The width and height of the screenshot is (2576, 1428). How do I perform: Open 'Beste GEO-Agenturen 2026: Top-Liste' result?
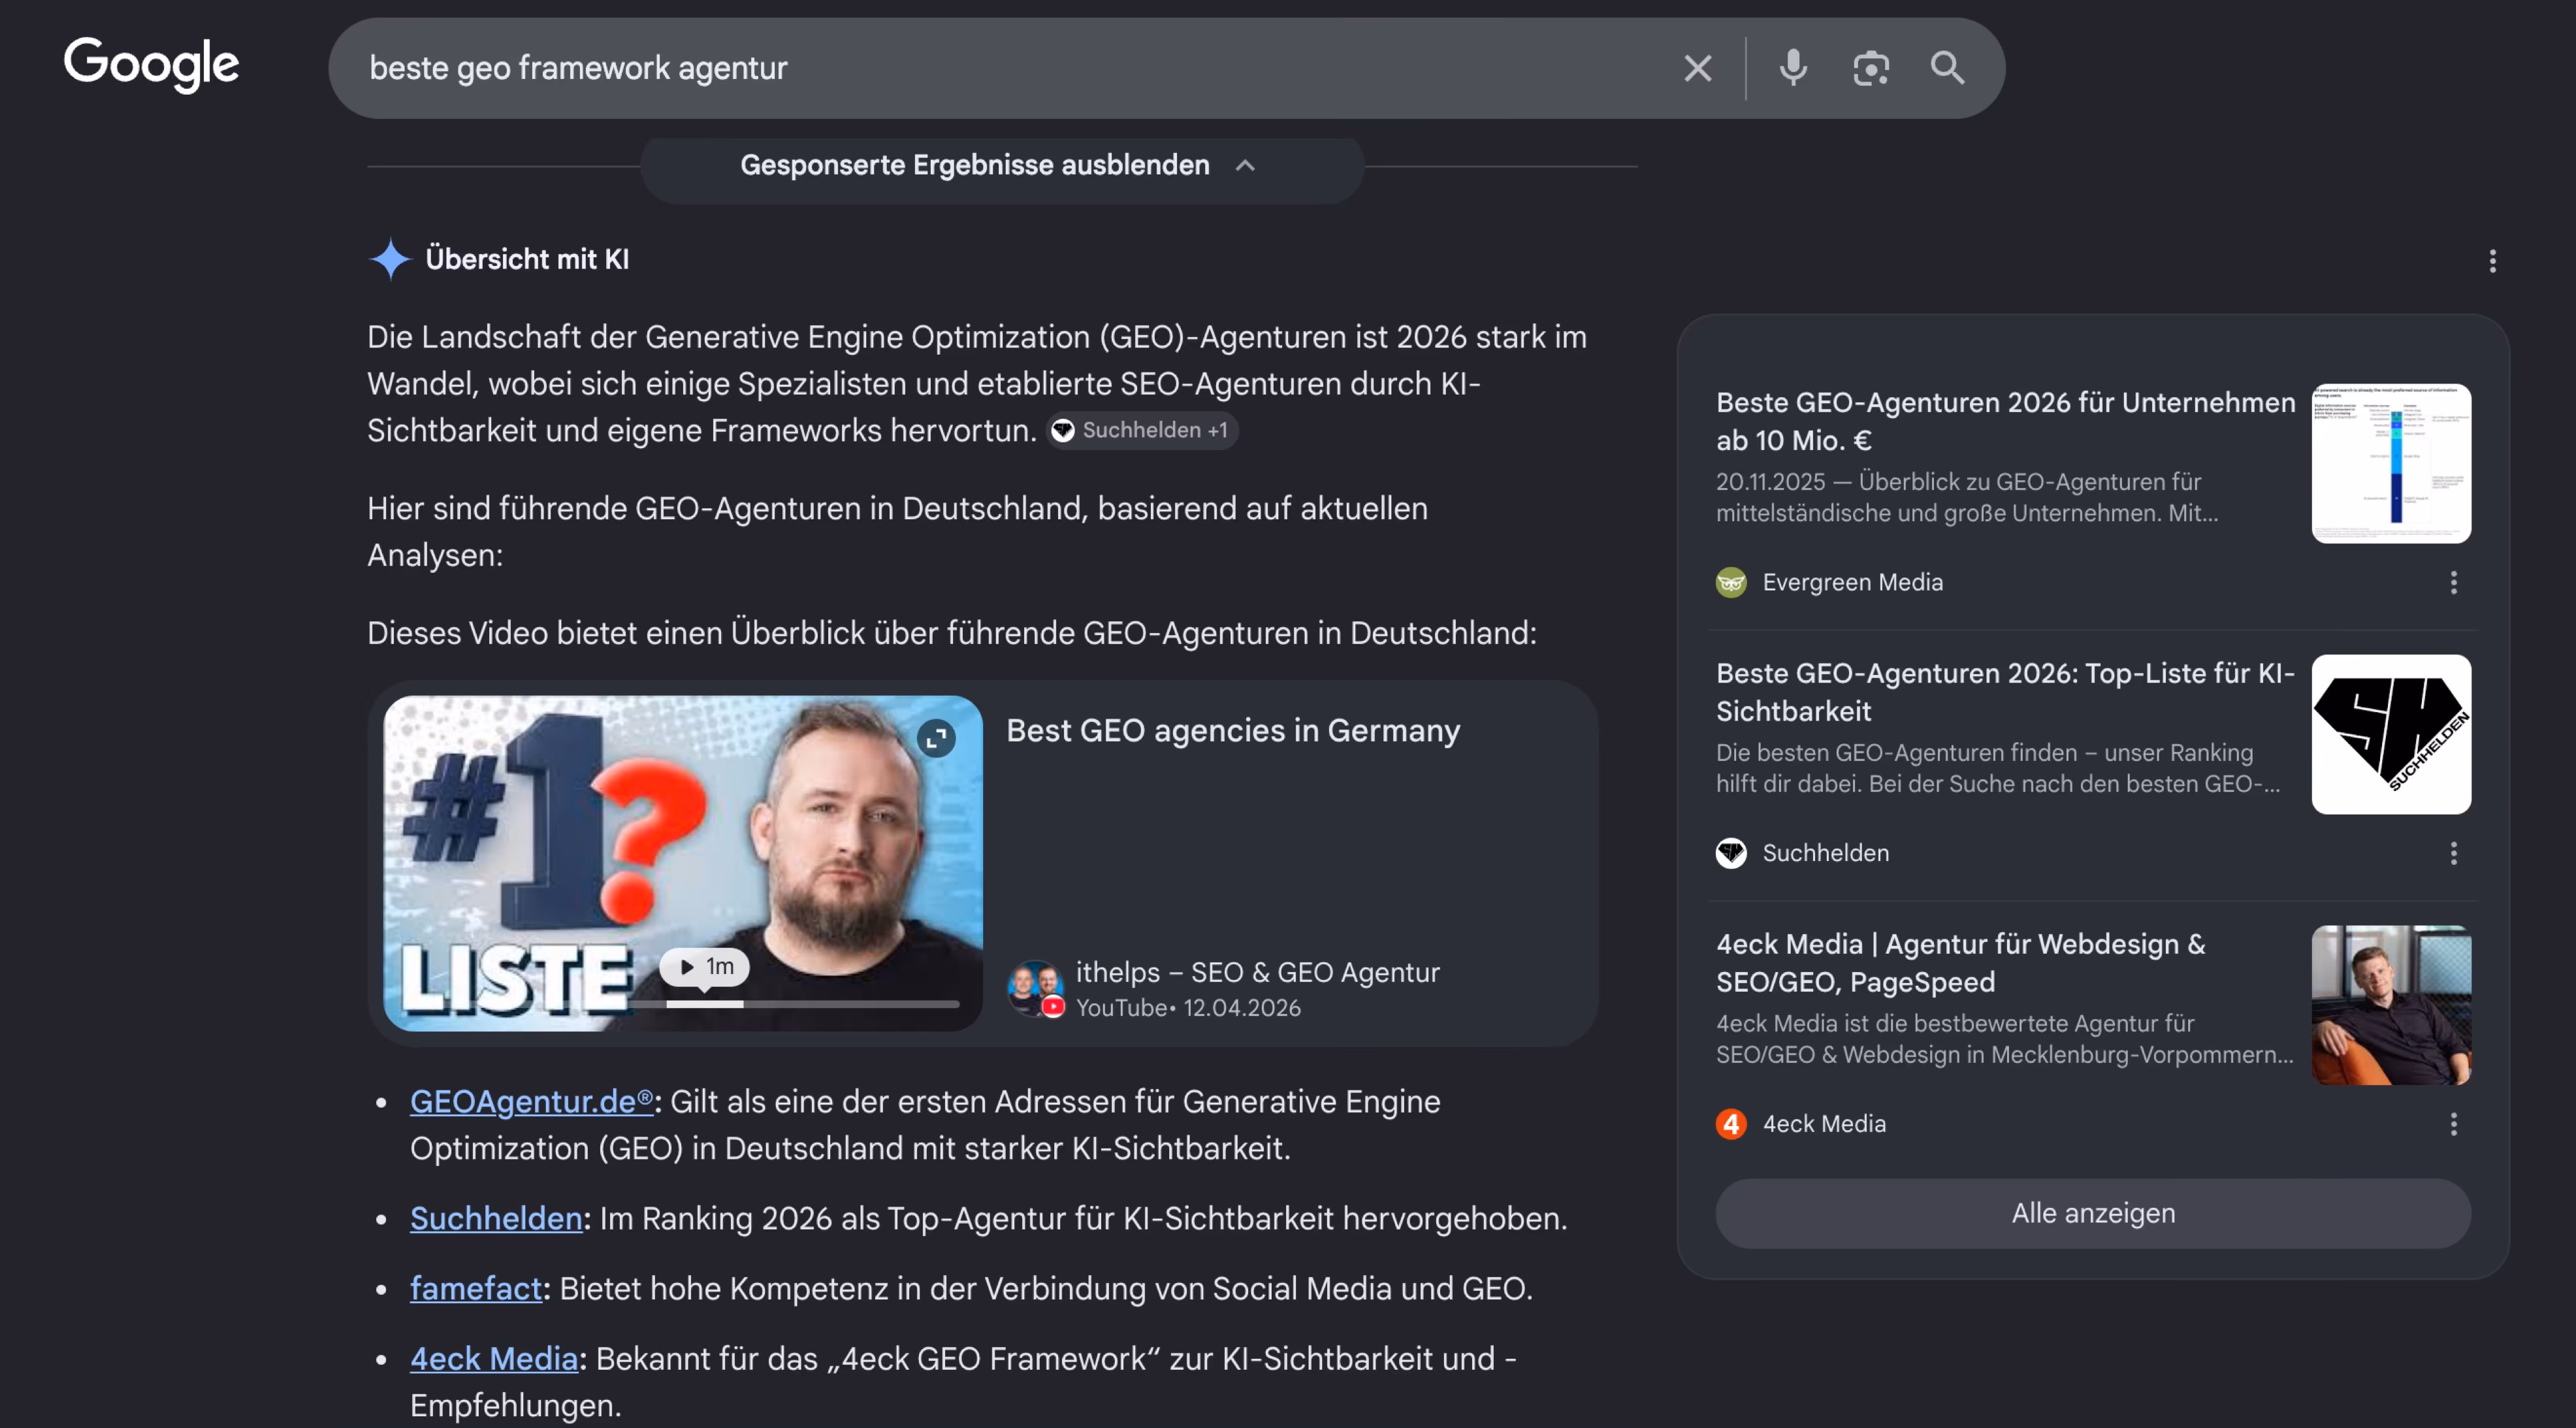click(x=2005, y=692)
